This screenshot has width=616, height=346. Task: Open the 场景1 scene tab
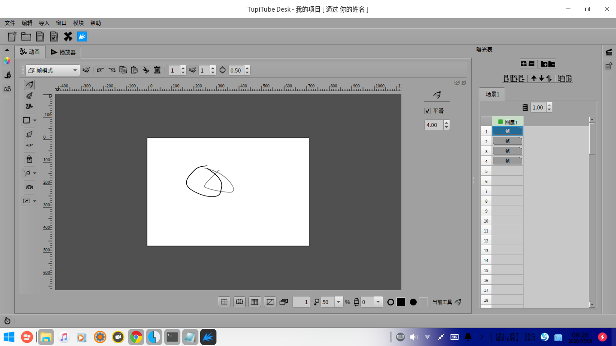pos(492,94)
